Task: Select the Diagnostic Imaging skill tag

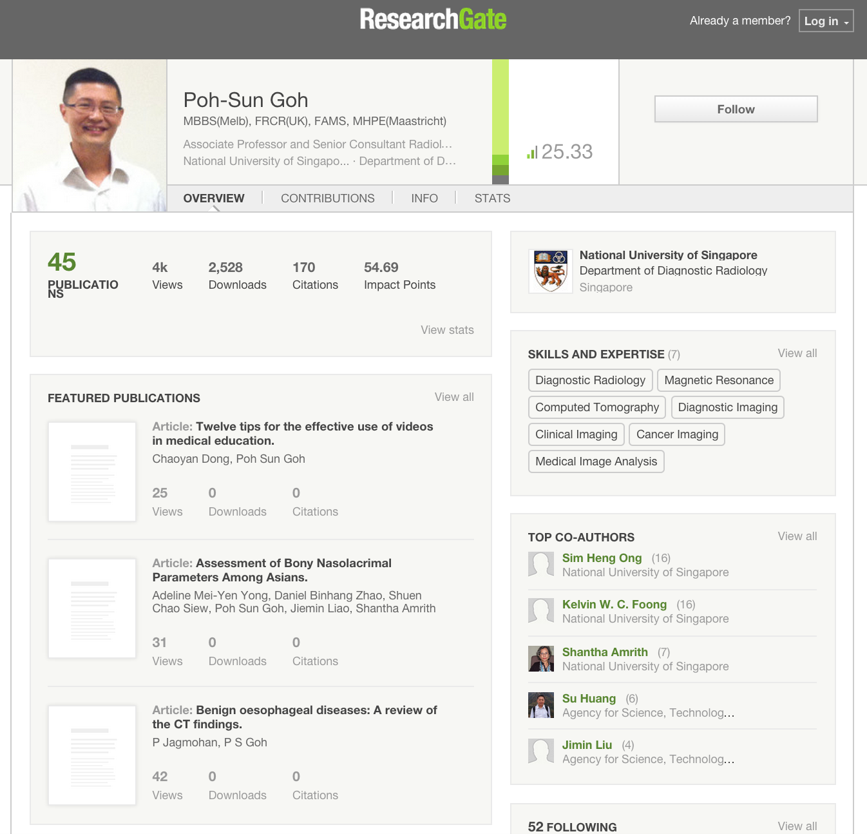Action: coord(728,407)
